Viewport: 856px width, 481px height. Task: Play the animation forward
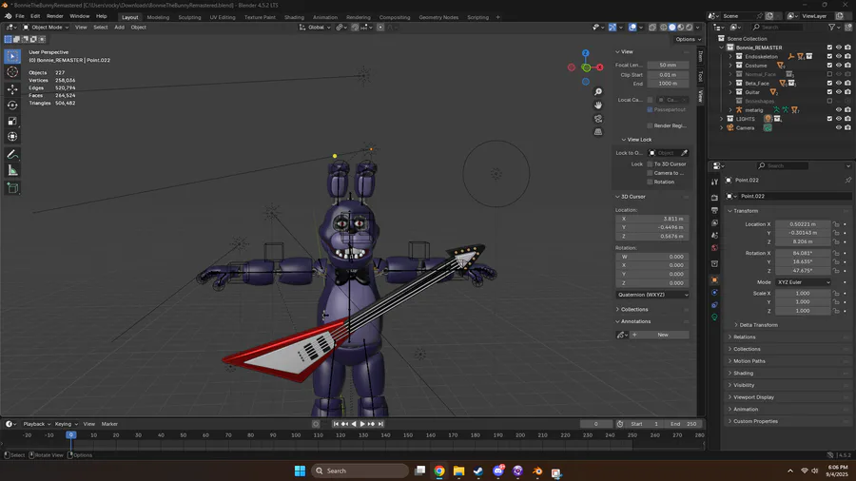pos(362,424)
